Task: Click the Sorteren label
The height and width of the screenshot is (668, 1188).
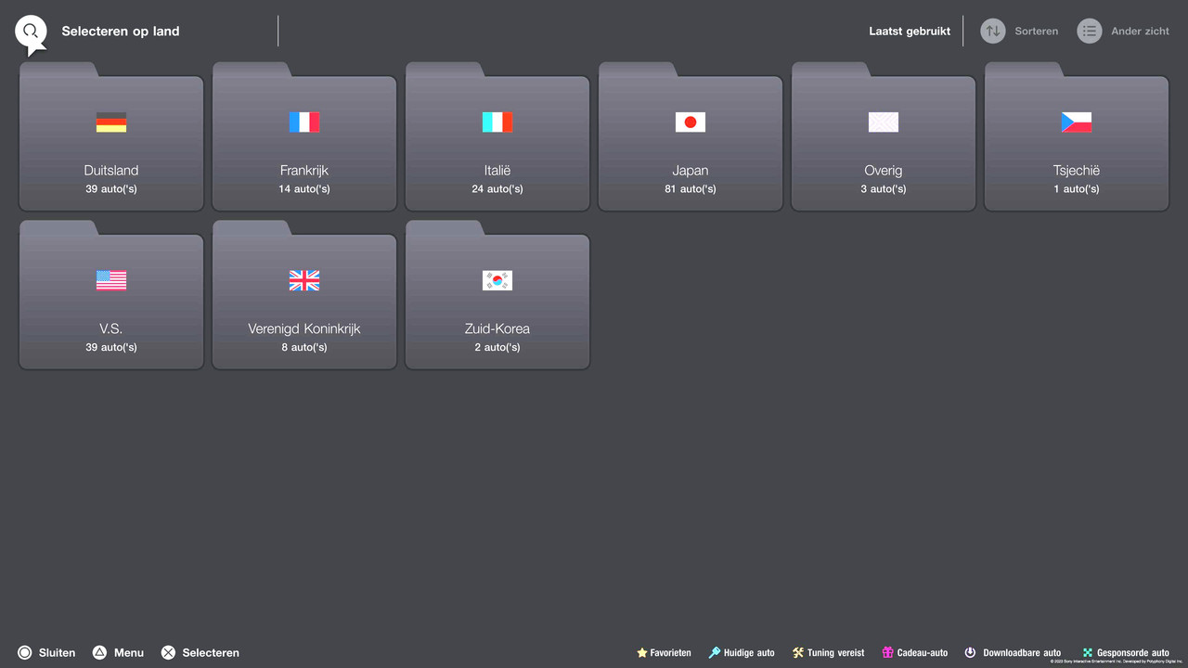Action: [x=1037, y=32]
